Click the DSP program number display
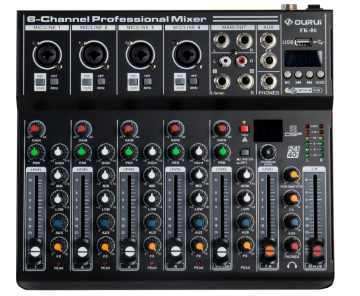Screen dimensions: 360x296 click(x=267, y=131)
